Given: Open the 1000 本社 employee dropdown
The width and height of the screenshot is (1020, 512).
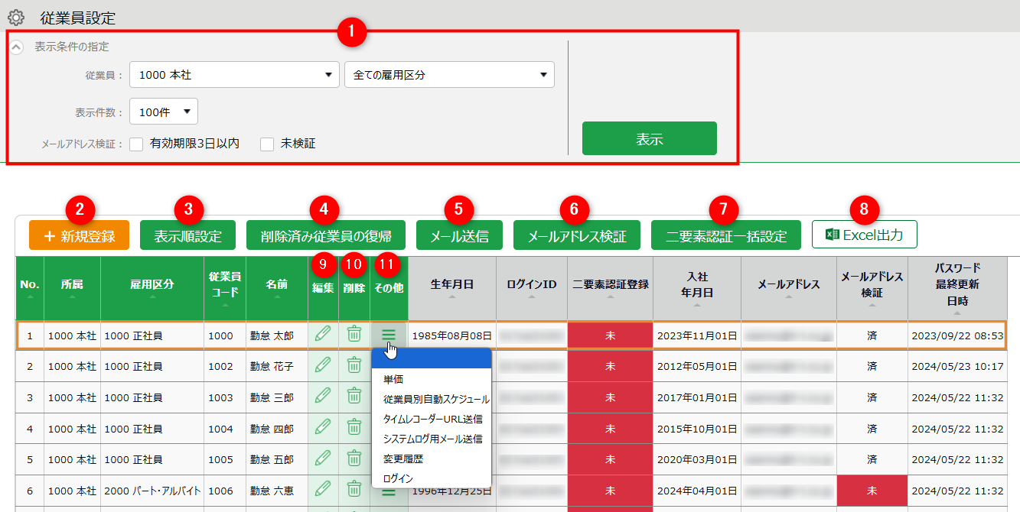Looking at the screenshot, I should (x=234, y=75).
